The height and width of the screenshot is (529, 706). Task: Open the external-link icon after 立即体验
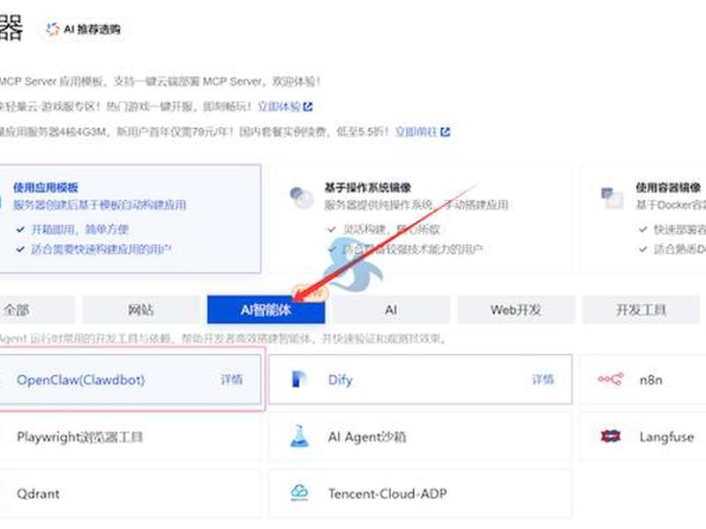[308, 107]
